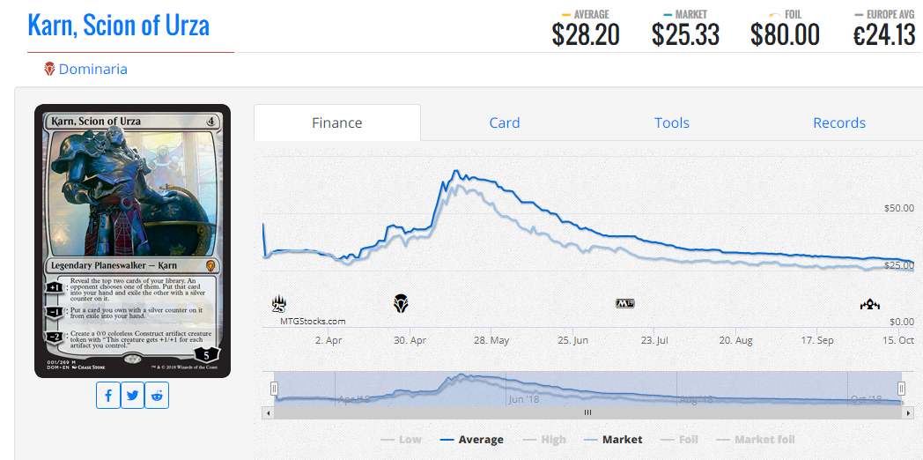The width and height of the screenshot is (923, 460).
Task: Toggle the Average price series in legend
Action: tap(471, 440)
